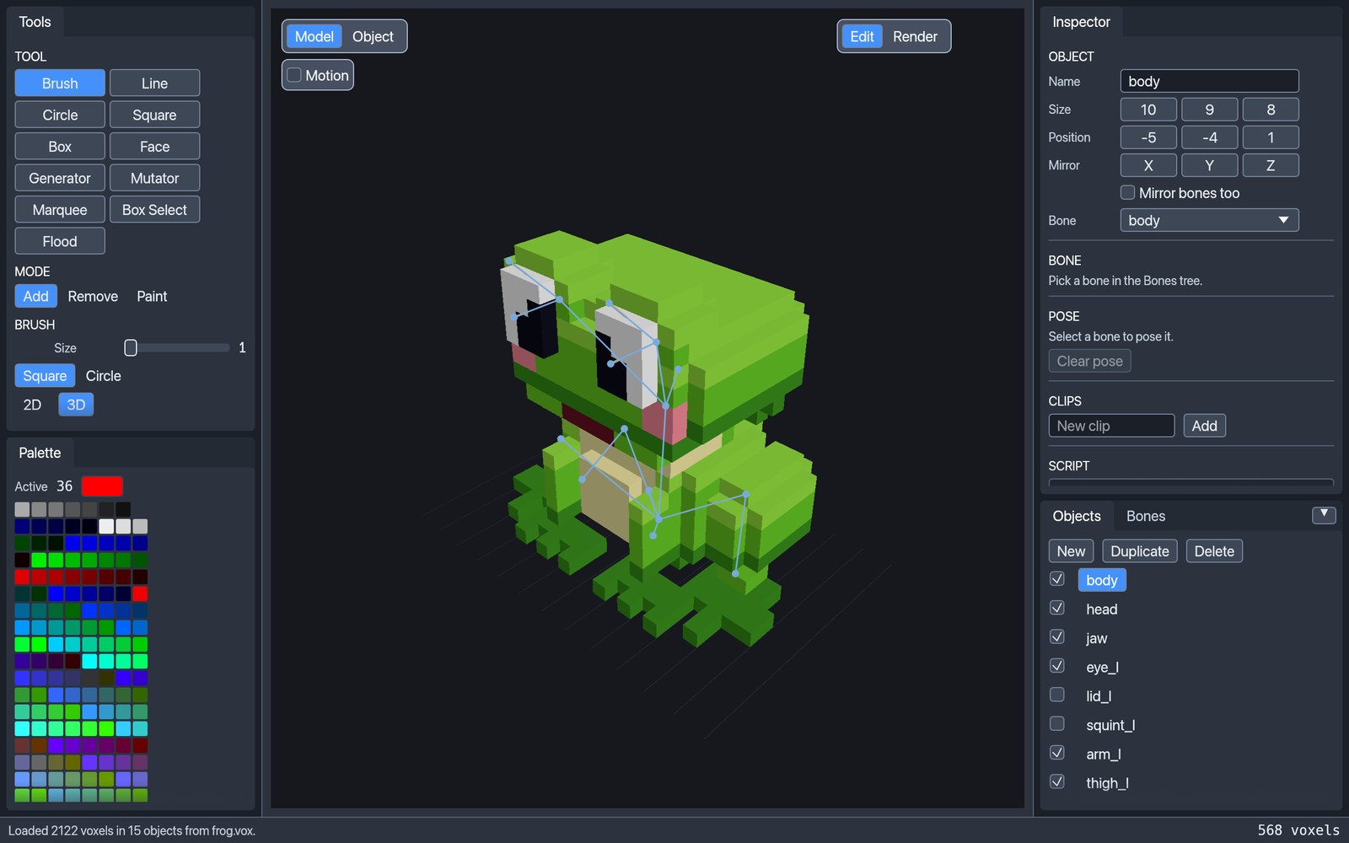Screen dimensions: 1349x843
Task: Click the Position -5 field
Action: coord(1148,137)
